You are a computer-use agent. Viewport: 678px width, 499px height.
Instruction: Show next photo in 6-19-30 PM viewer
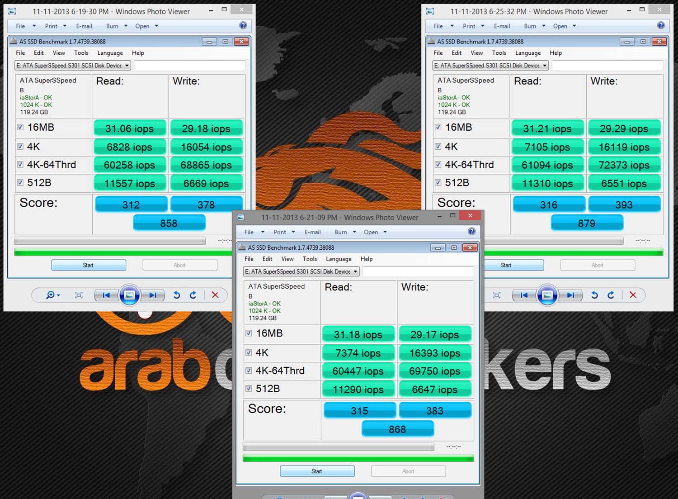[153, 295]
